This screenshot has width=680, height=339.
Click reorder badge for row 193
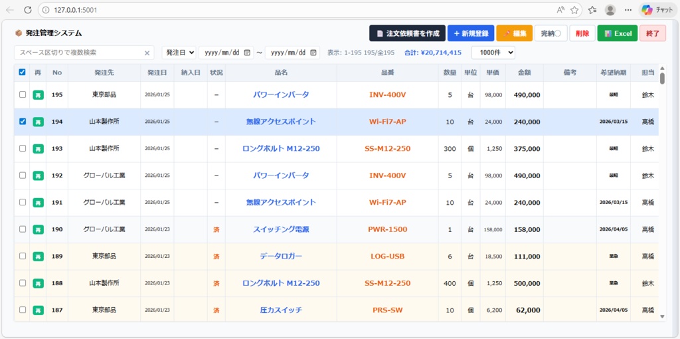(x=38, y=149)
